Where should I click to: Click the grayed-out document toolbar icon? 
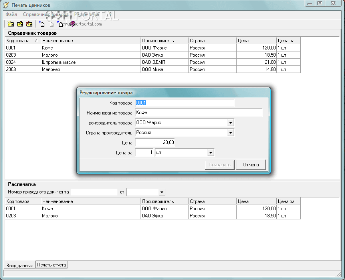pos(51,24)
